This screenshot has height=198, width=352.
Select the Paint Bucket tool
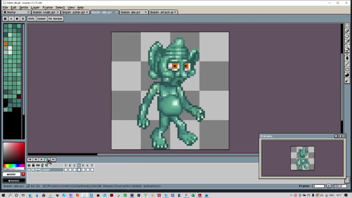[347, 58]
